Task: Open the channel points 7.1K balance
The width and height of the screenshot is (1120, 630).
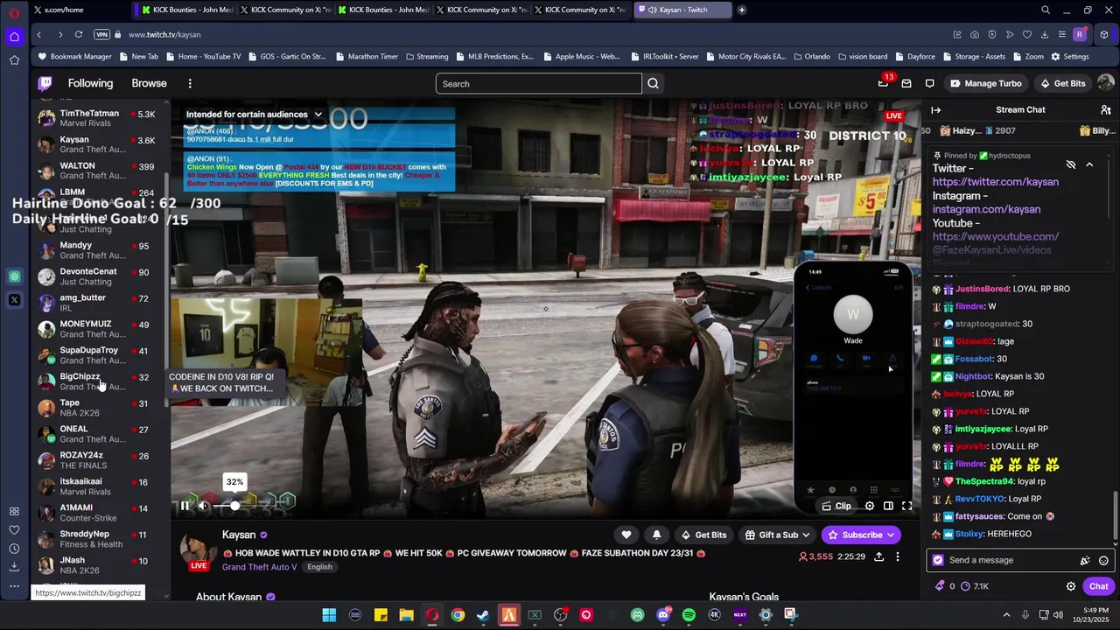Action: [x=975, y=586]
